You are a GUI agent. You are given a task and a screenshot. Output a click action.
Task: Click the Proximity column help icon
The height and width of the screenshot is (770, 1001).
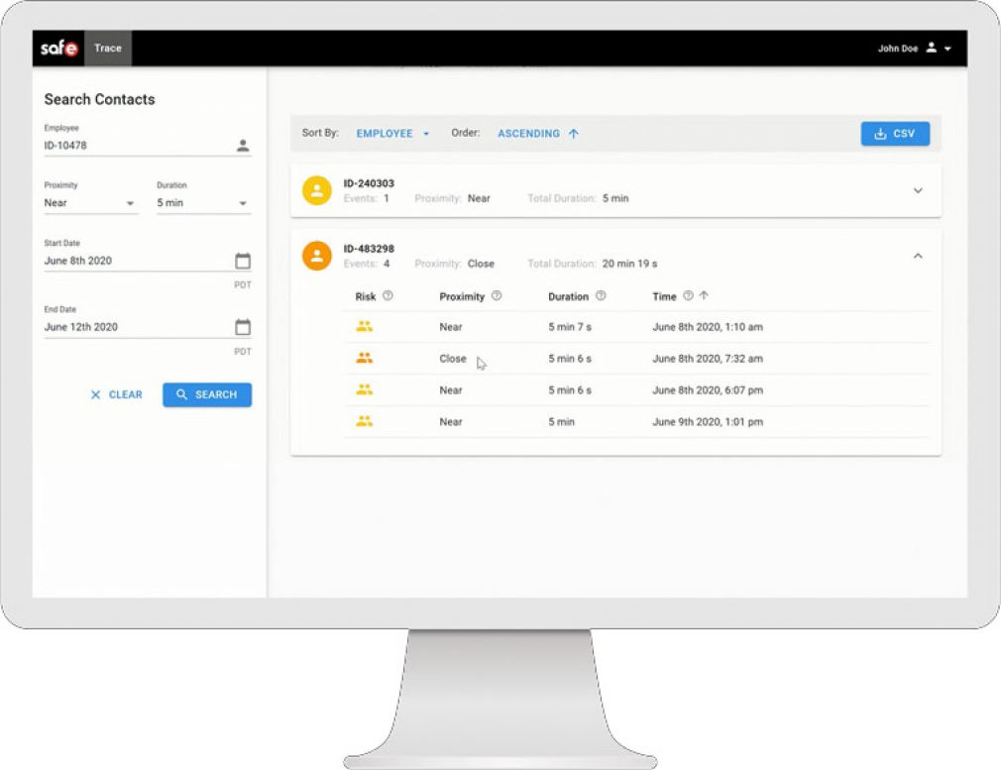click(497, 295)
